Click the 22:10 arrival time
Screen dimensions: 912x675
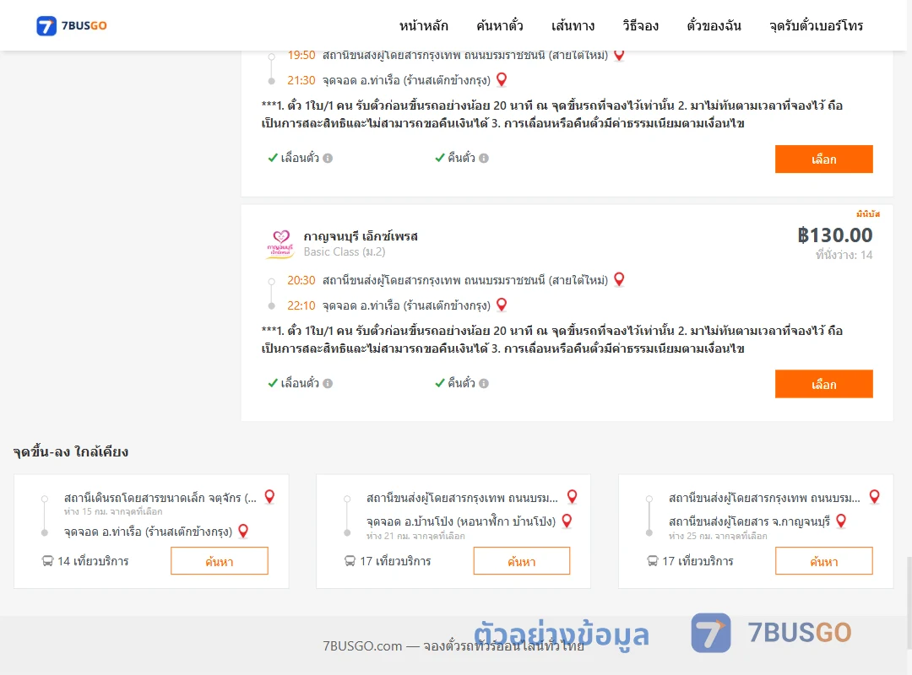[301, 305]
